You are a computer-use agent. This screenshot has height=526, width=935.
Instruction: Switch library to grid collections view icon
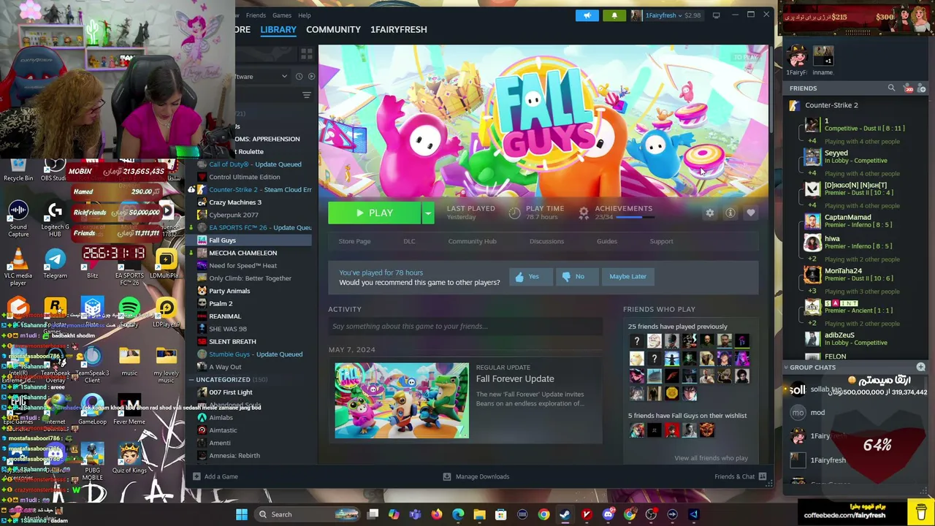[x=306, y=54]
